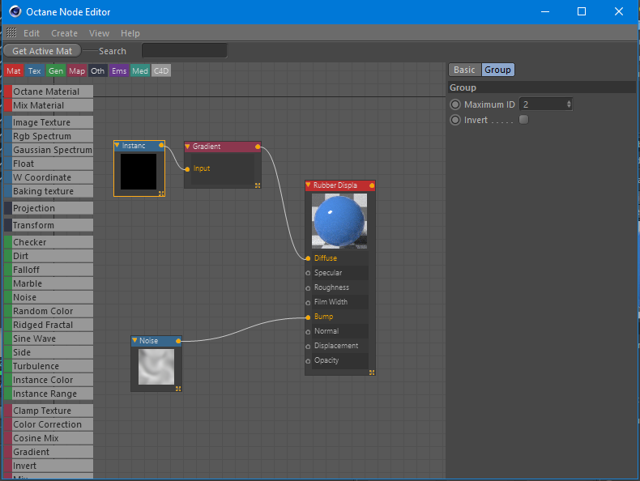Collapse the Instance node with its triangle
The height and width of the screenshot is (481, 640).
pyautogui.click(x=117, y=145)
